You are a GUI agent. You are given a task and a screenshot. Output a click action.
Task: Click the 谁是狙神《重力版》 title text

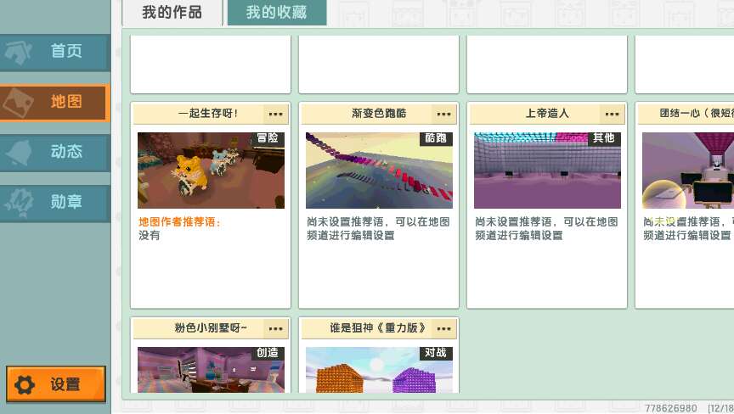point(377,328)
